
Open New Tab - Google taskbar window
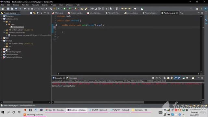pyautogui.click(x=55, y=110)
